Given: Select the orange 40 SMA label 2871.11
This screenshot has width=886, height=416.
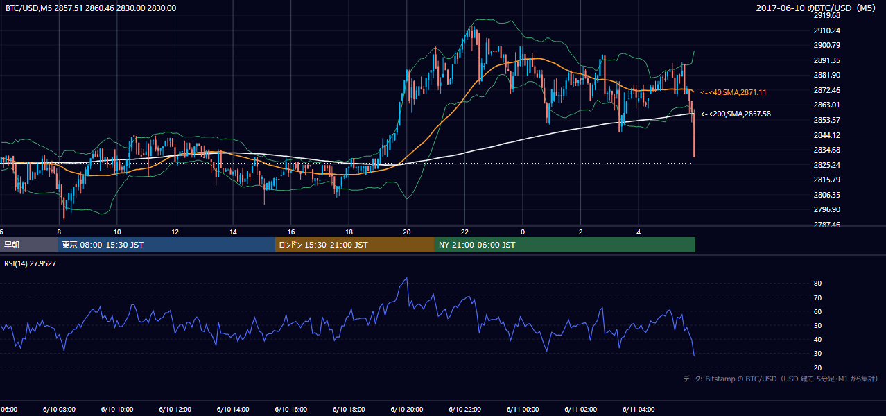Looking at the screenshot, I should (733, 92).
